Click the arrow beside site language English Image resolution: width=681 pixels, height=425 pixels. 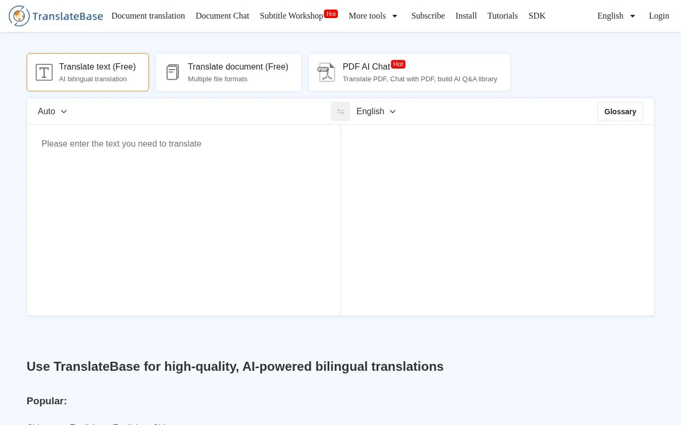(x=633, y=16)
